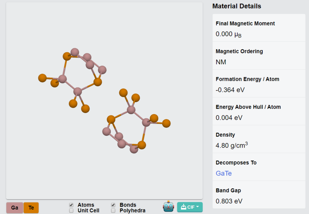309x214 pixels.
Task: Click the Energy Above Hull / Atom entry
Action: [x=259, y=111]
